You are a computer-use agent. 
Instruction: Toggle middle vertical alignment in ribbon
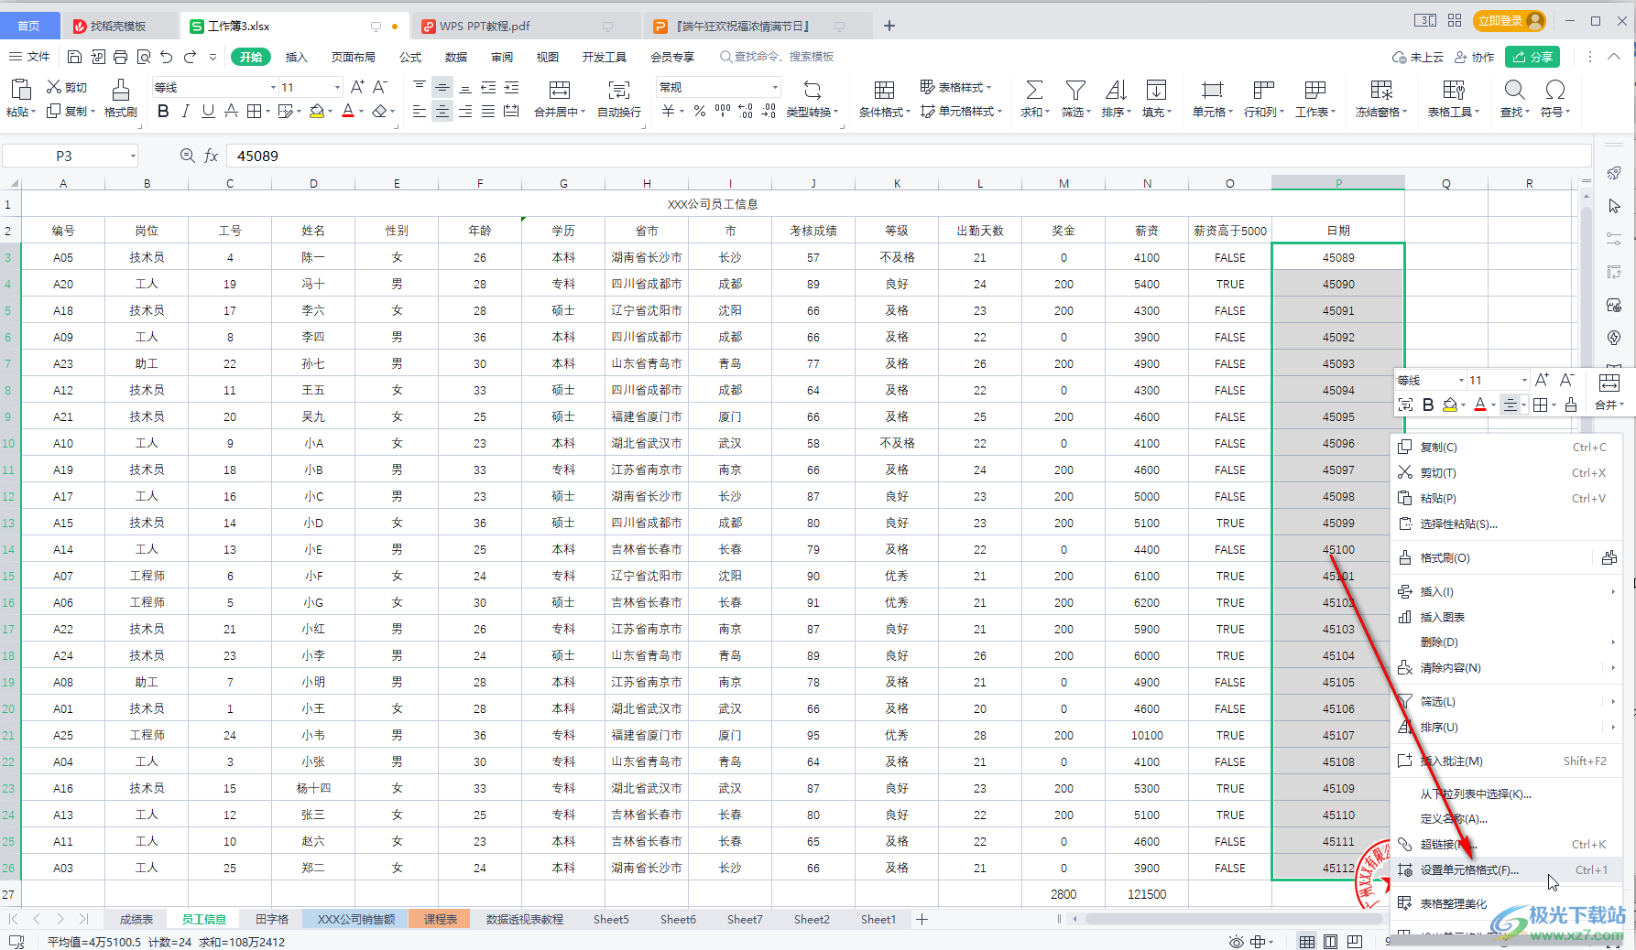point(442,87)
